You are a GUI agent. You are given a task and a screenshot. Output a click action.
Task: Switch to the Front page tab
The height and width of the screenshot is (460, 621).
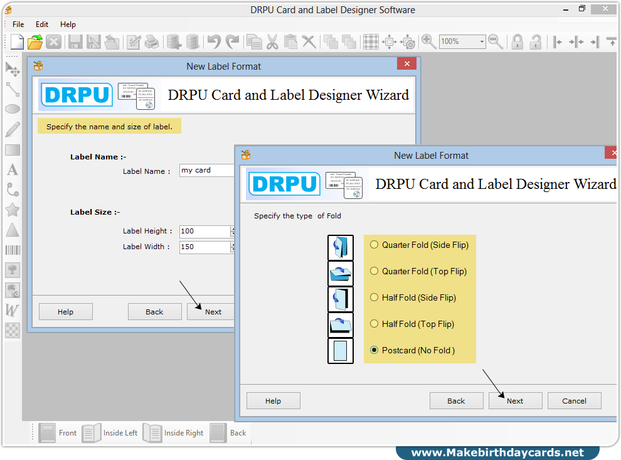pyautogui.click(x=58, y=433)
